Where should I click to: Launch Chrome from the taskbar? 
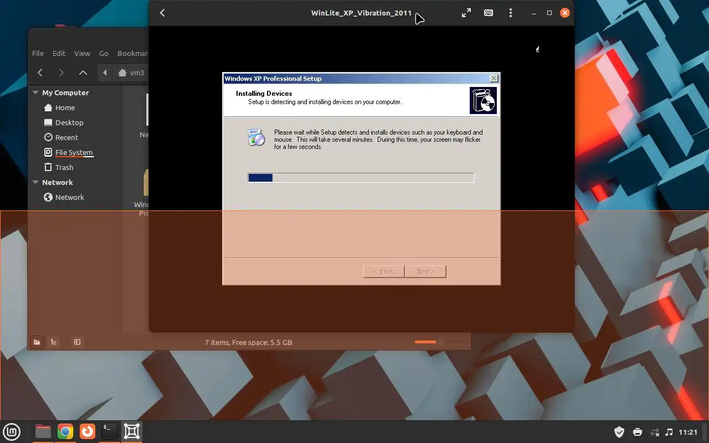(x=65, y=431)
